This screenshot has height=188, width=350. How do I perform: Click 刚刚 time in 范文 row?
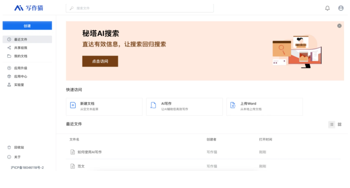pyautogui.click(x=262, y=166)
